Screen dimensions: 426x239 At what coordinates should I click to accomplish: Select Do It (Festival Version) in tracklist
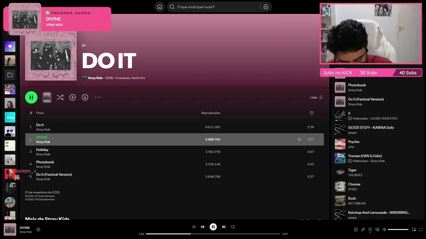[174, 176]
